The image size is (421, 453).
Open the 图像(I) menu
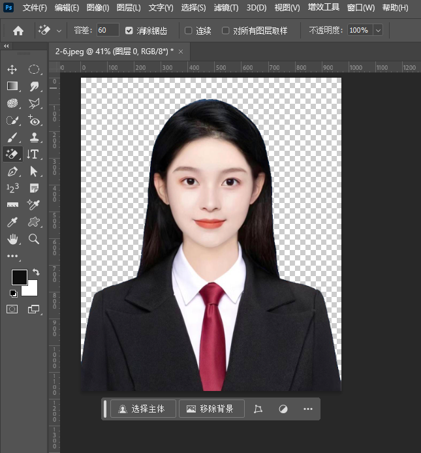point(98,8)
